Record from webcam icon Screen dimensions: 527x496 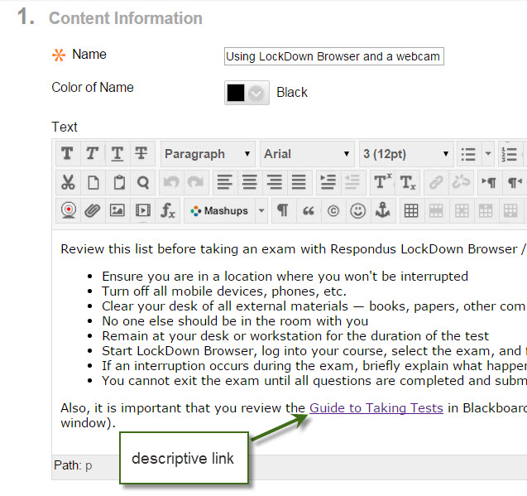[68, 211]
